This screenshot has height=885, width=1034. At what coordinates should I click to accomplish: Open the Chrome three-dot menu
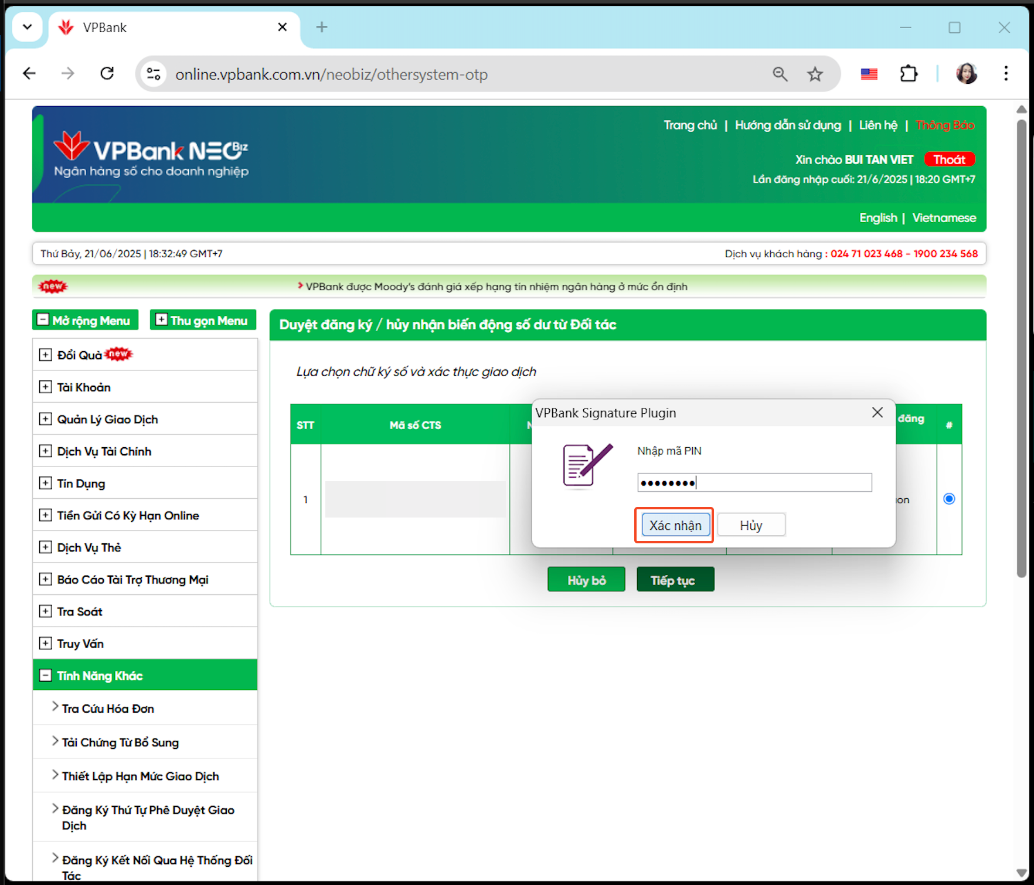pos(1006,74)
